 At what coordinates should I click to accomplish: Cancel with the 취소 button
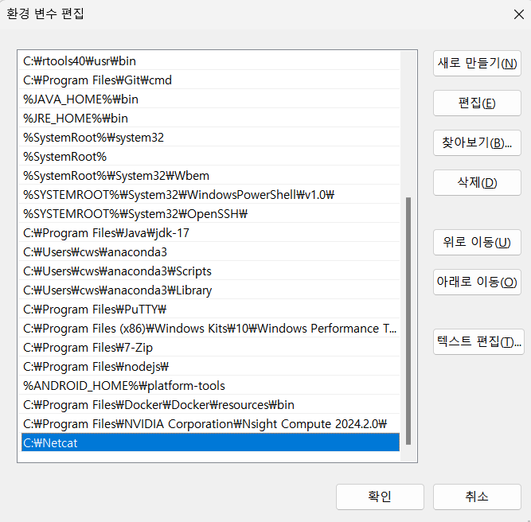[x=477, y=497]
